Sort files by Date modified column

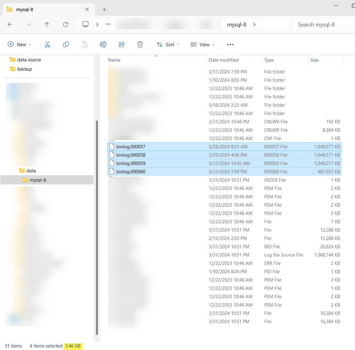coord(223,60)
